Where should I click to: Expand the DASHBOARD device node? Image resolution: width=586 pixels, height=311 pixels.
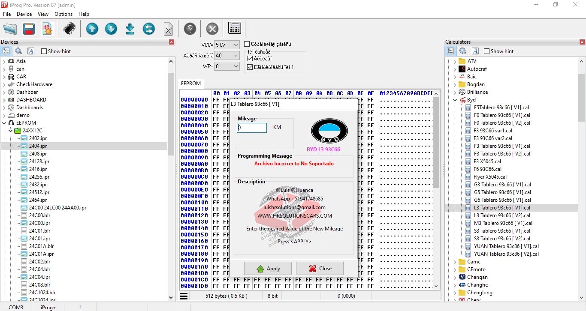tap(4, 100)
